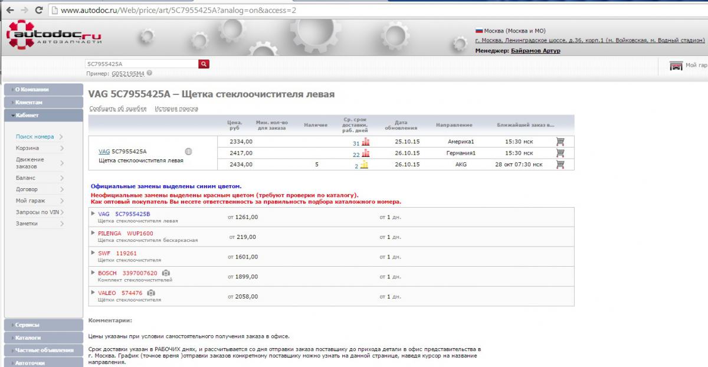This screenshot has width=708, height=367.
Task: Click the browser forward arrow
Action: (24, 10)
